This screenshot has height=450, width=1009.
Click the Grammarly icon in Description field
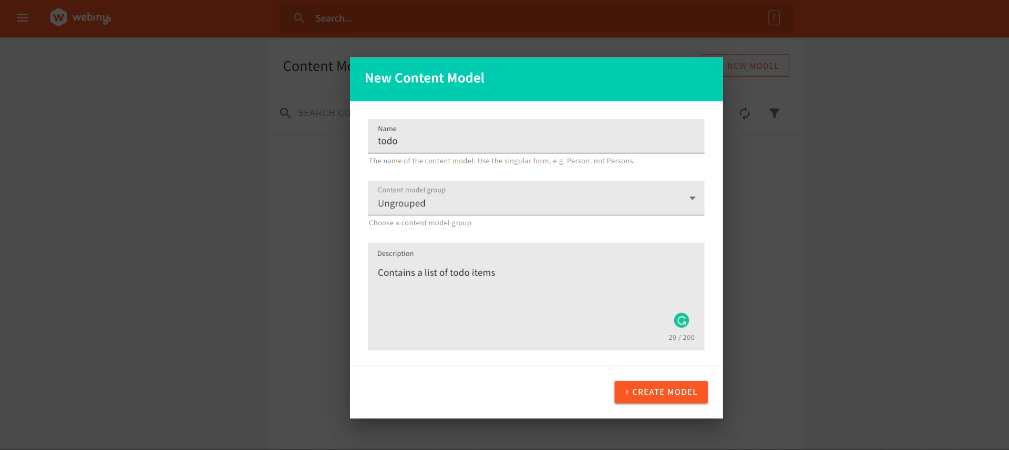tap(681, 320)
